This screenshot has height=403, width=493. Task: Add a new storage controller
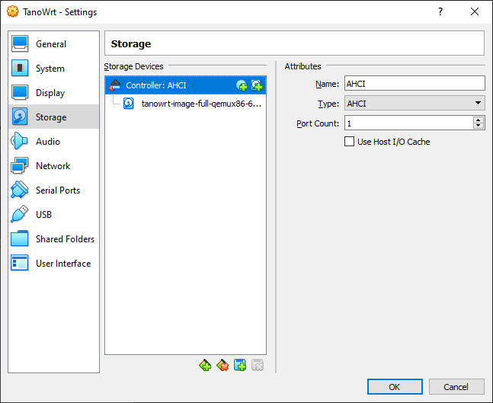[205, 365]
